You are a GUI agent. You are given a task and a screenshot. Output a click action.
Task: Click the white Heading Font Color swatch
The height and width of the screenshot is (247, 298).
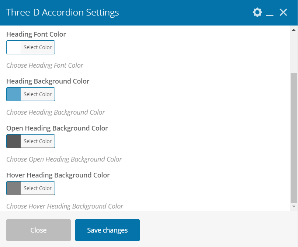tap(14, 47)
